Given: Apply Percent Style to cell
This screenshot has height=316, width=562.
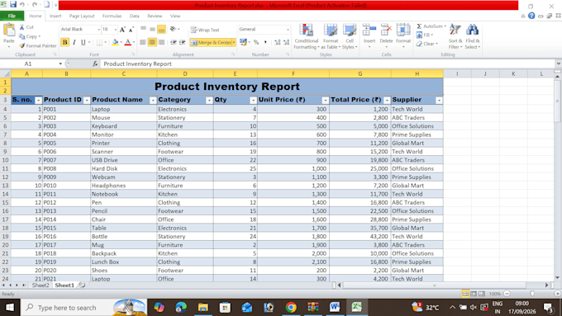Looking at the screenshot, I should [256, 42].
